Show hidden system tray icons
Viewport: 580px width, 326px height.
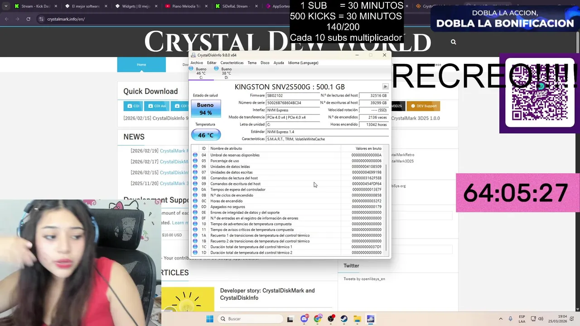click(x=501, y=319)
